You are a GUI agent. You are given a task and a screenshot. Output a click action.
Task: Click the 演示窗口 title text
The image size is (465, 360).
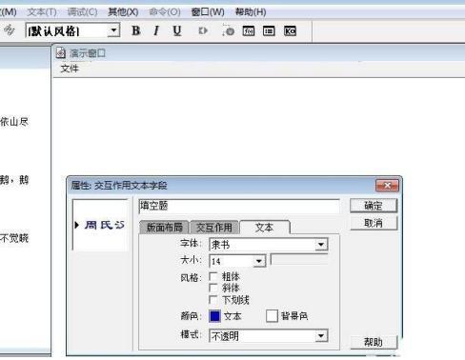(88, 53)
